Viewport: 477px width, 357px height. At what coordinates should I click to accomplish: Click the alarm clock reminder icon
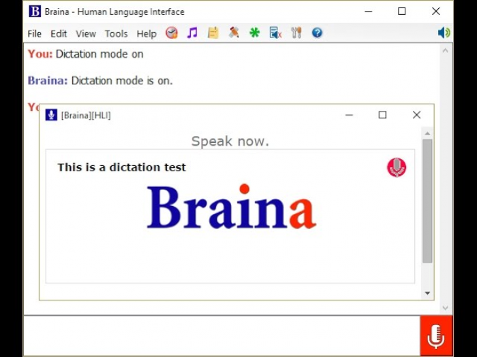point(172,33)
